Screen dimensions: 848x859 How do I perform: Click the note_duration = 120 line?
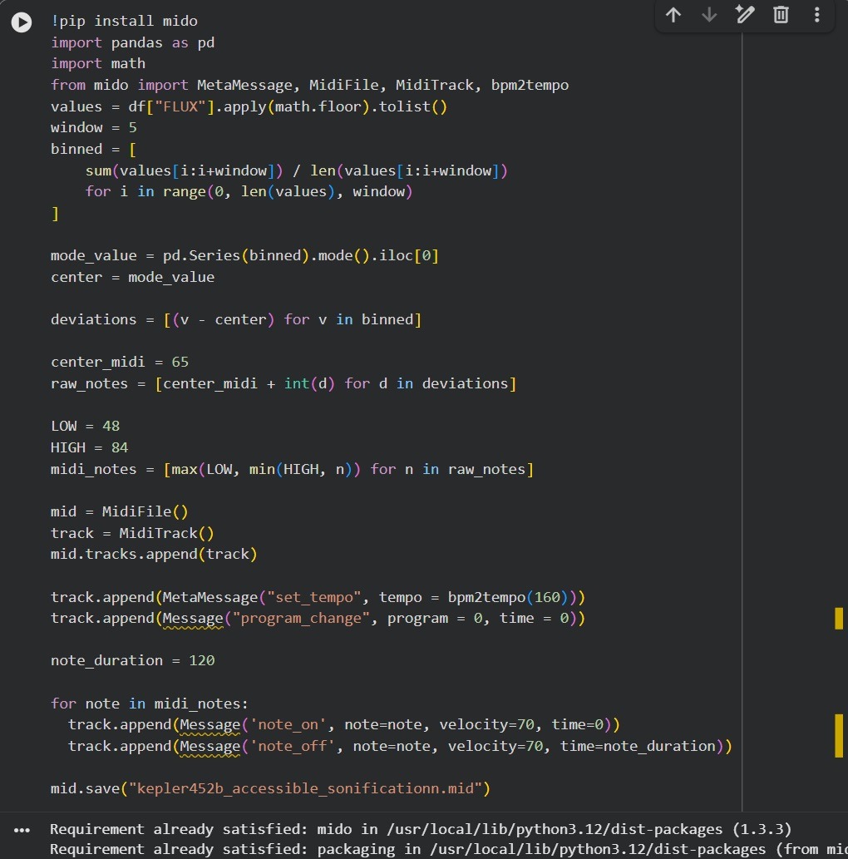pyautogui.click(x=133, y=661)
